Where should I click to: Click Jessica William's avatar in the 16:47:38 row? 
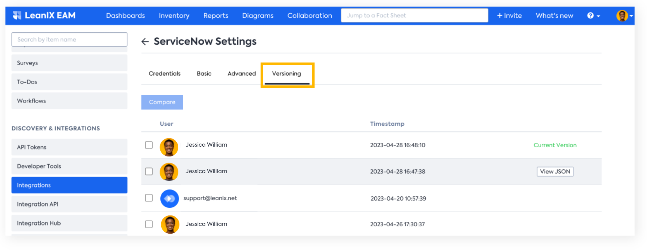coord(169,172)
